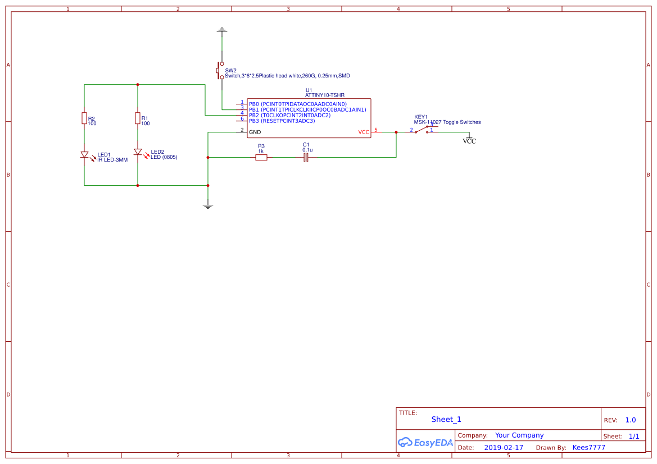The image size is (657, 464).
Task: Select the R3 1k resistor symbol
Action: 262,158
